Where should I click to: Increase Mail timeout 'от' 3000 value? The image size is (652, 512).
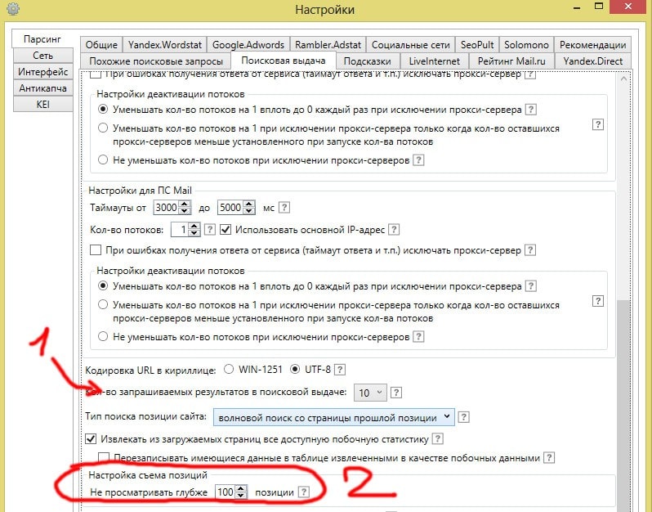click(185, 204)
